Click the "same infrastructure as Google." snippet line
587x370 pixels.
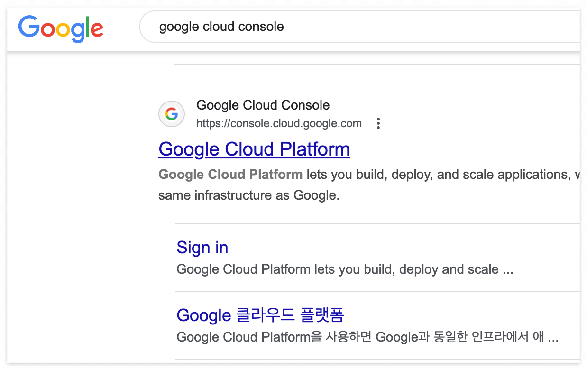[249, 195]
